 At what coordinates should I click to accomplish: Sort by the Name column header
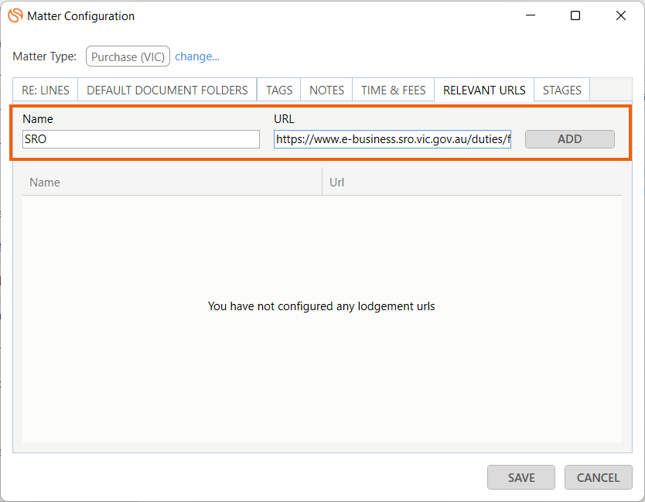(x=172, y=183)
